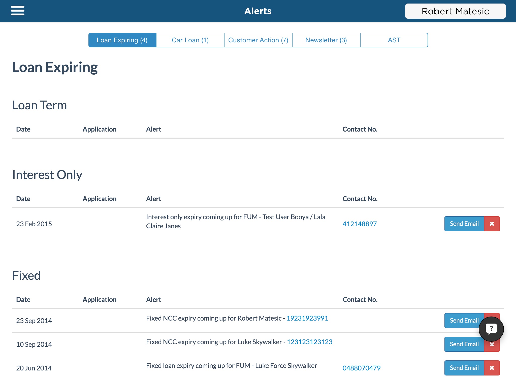The image size is (516, 377).
Task: Click Send Email for Luke Skywalker fixed loan
Action: click(x=464, y=344)
